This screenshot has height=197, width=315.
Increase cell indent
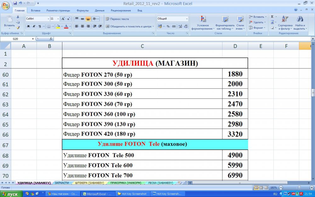(100, 26)
